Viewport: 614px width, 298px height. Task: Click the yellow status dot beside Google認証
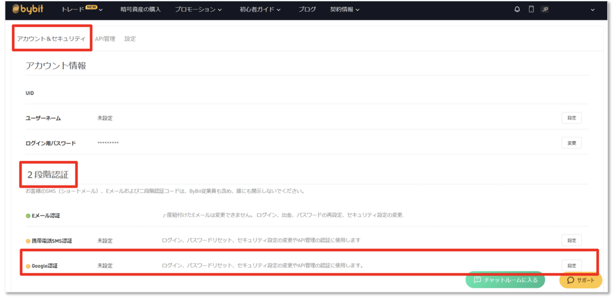[x=28, y=266]
